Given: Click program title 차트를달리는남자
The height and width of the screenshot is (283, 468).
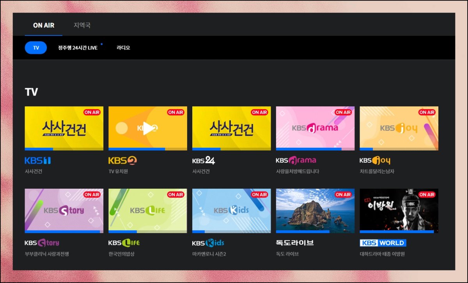Looking at the screenshot, I should tap(377, 172).
